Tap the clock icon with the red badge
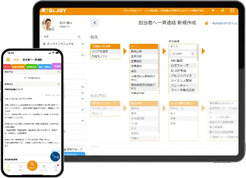 coord(56,167)
